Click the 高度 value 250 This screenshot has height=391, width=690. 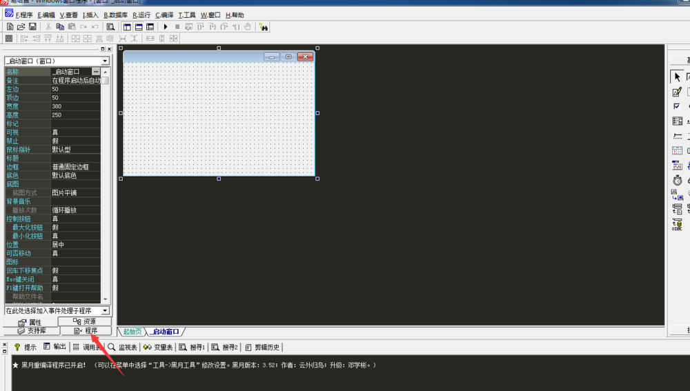click(x=76, y=114)
